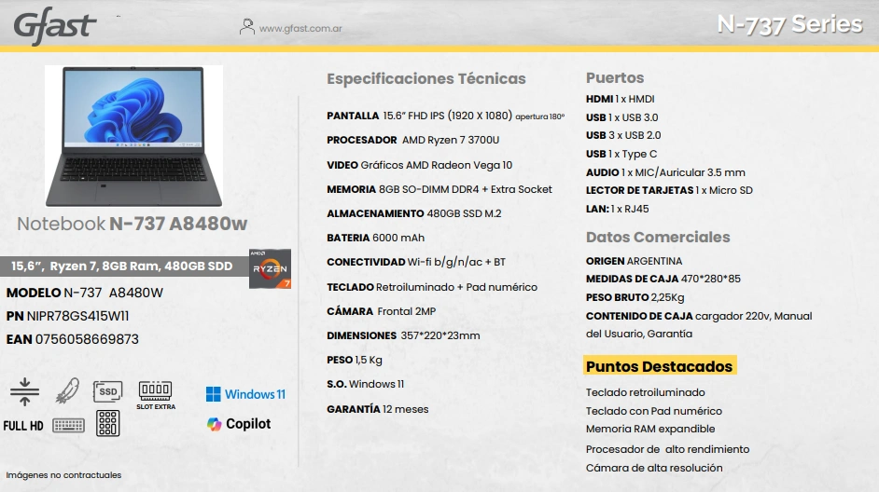Image resolution: width=879 pixels, height=492 pixels.
Task: Click the USB 1 x Type C row
Action: (x=621, y=154)
